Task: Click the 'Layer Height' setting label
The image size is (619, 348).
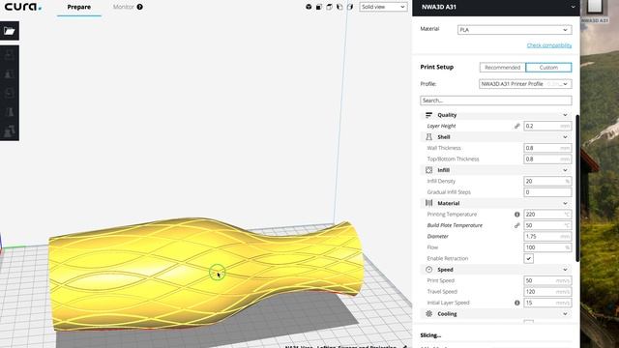Action: tap(441, 126)
